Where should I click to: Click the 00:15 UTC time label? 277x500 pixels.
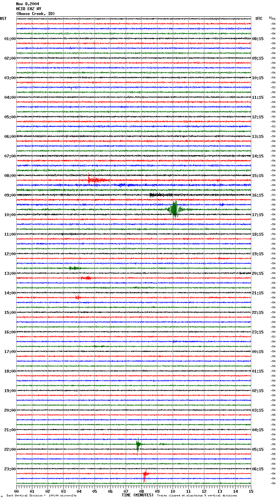tap(258, 352)
